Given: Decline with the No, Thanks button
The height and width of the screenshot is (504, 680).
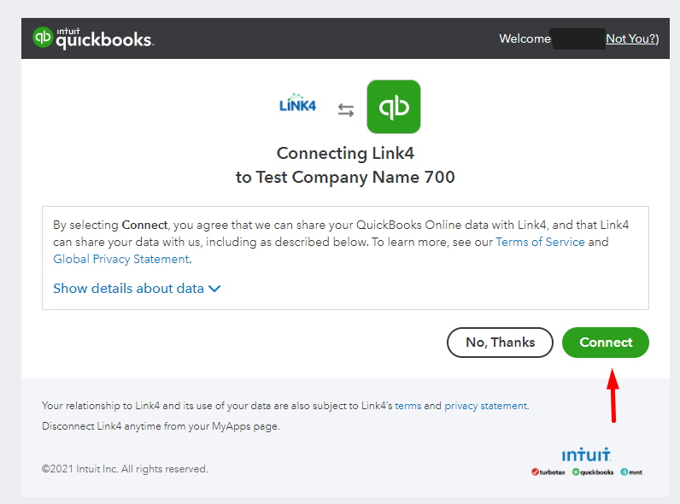Looking at the screenshot, I should click(500, 343).
